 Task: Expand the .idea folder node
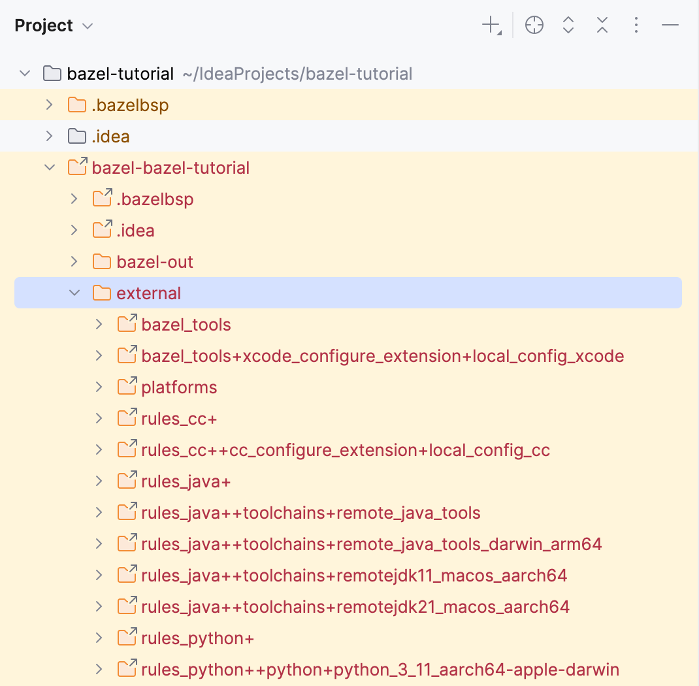click(x=49, y=136)
